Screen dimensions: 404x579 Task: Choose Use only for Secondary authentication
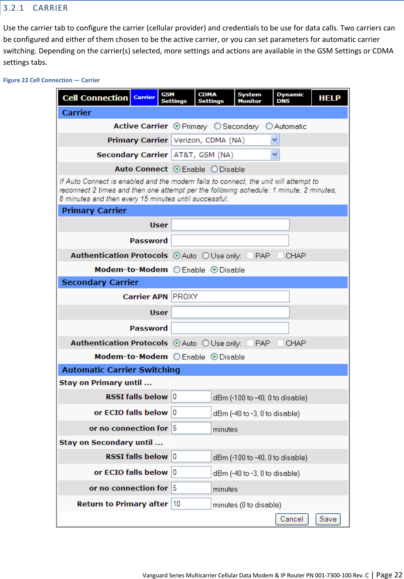click(x=206, y=343)
